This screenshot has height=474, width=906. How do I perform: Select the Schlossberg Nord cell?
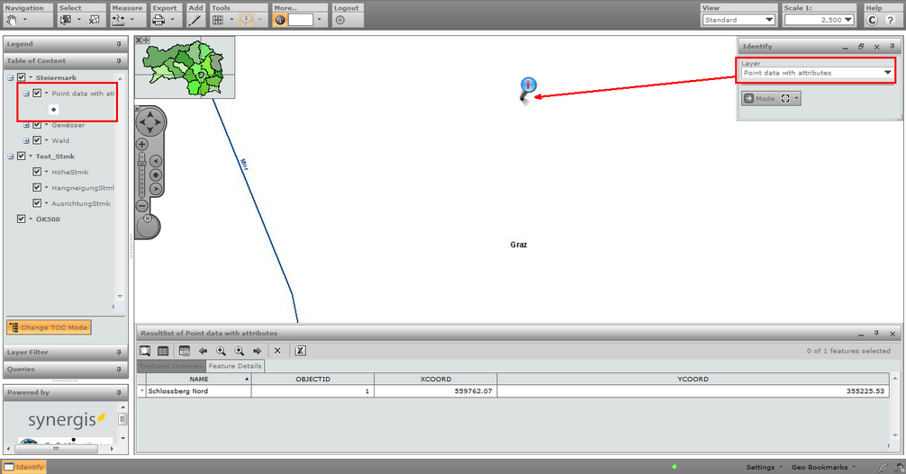[x=198, y=391]
